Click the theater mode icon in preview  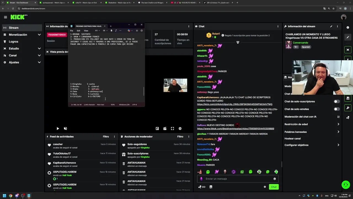[x=165, y=129]
